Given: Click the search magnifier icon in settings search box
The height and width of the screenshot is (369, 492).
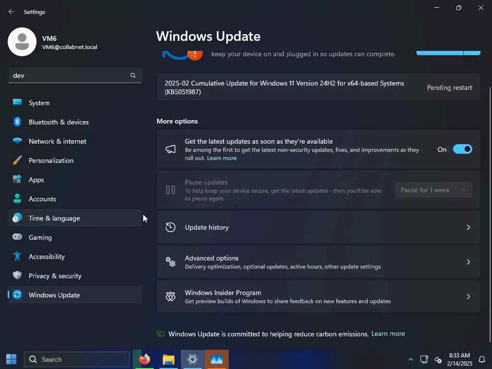Looking at the screenshot, I should [133, 75].
